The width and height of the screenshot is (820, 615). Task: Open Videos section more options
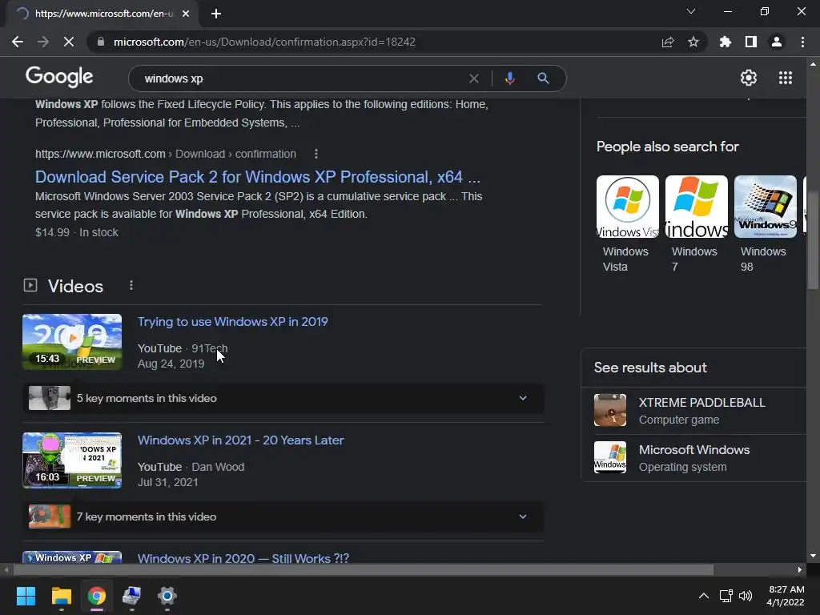pyautogui.click(x=131, y=286)
